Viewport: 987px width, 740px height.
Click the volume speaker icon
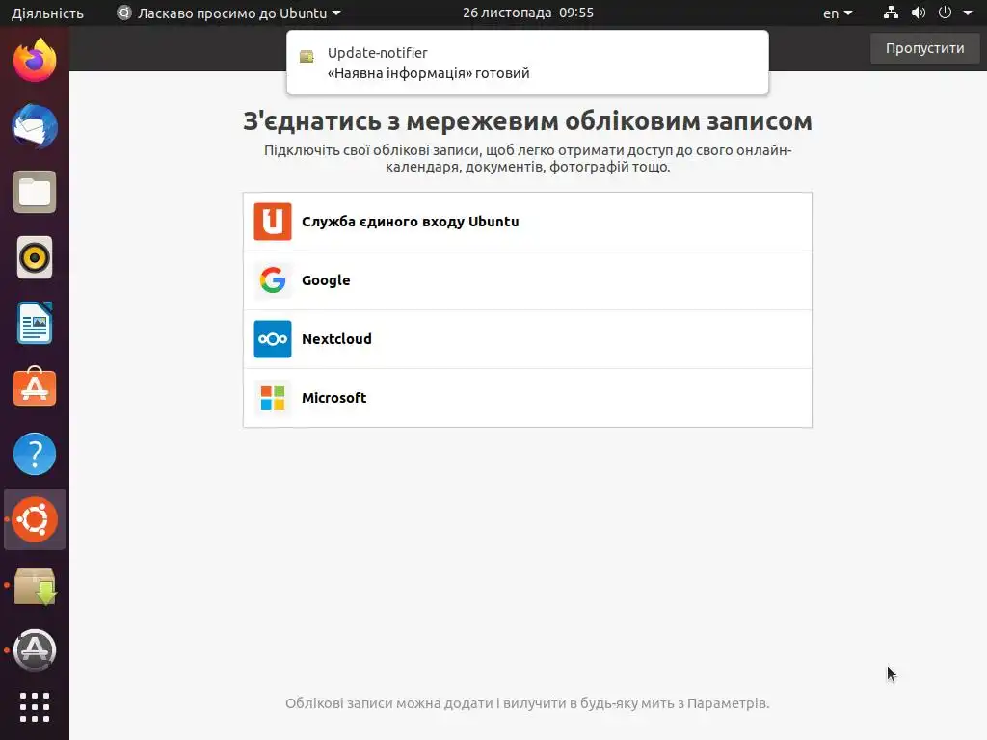coord(919,13)
